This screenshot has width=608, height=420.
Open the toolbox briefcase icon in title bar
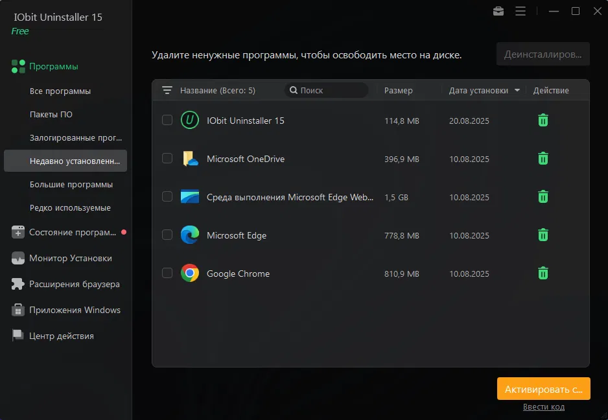coord(498,11)
